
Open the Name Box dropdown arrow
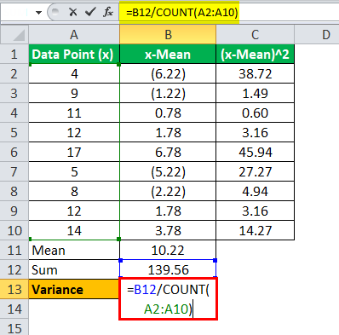(38, 13)
